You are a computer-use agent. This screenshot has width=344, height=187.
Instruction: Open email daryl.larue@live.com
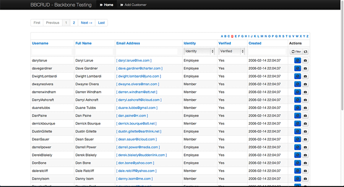coord(134,60)
